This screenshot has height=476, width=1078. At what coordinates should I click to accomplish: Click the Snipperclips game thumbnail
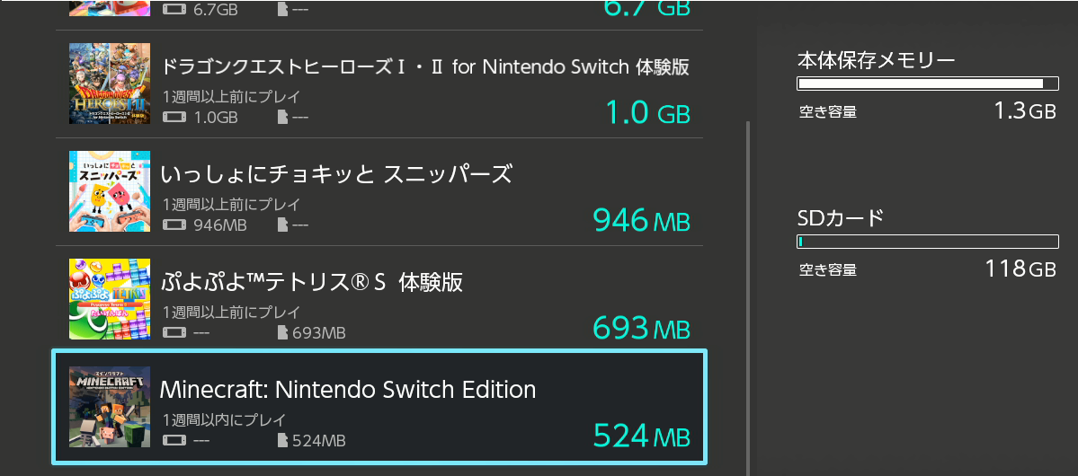pos(110,191)
